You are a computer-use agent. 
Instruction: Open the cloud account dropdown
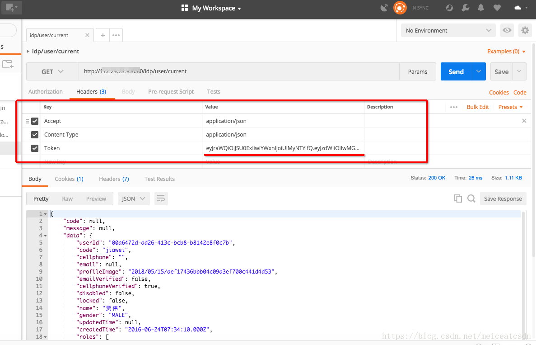click(x=521, y=8)
